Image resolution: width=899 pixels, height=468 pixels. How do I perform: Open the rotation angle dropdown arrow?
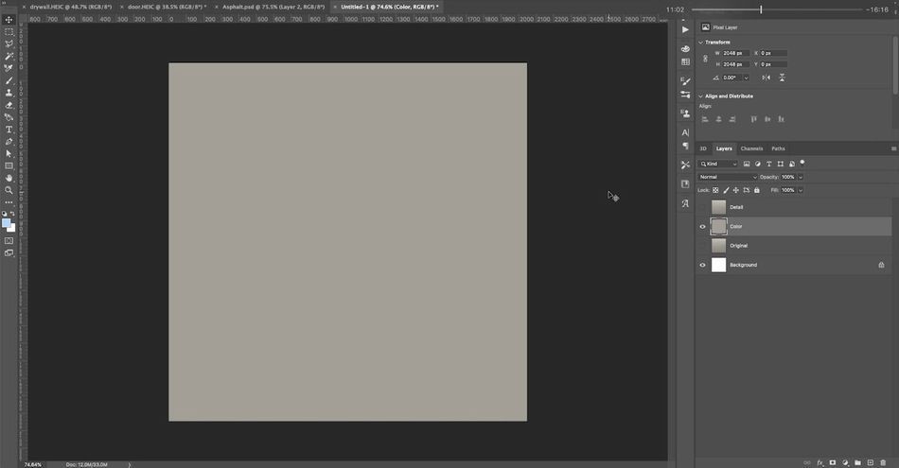click(x=746, y=78)
